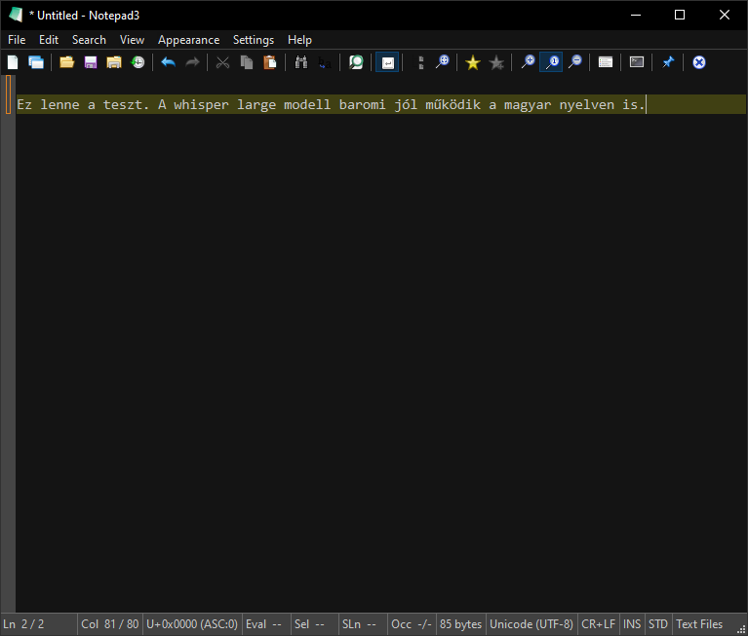Paste using the clipboard icon
Image resolution: width=748 pixels, height=636 pixels.
(270, 62)
